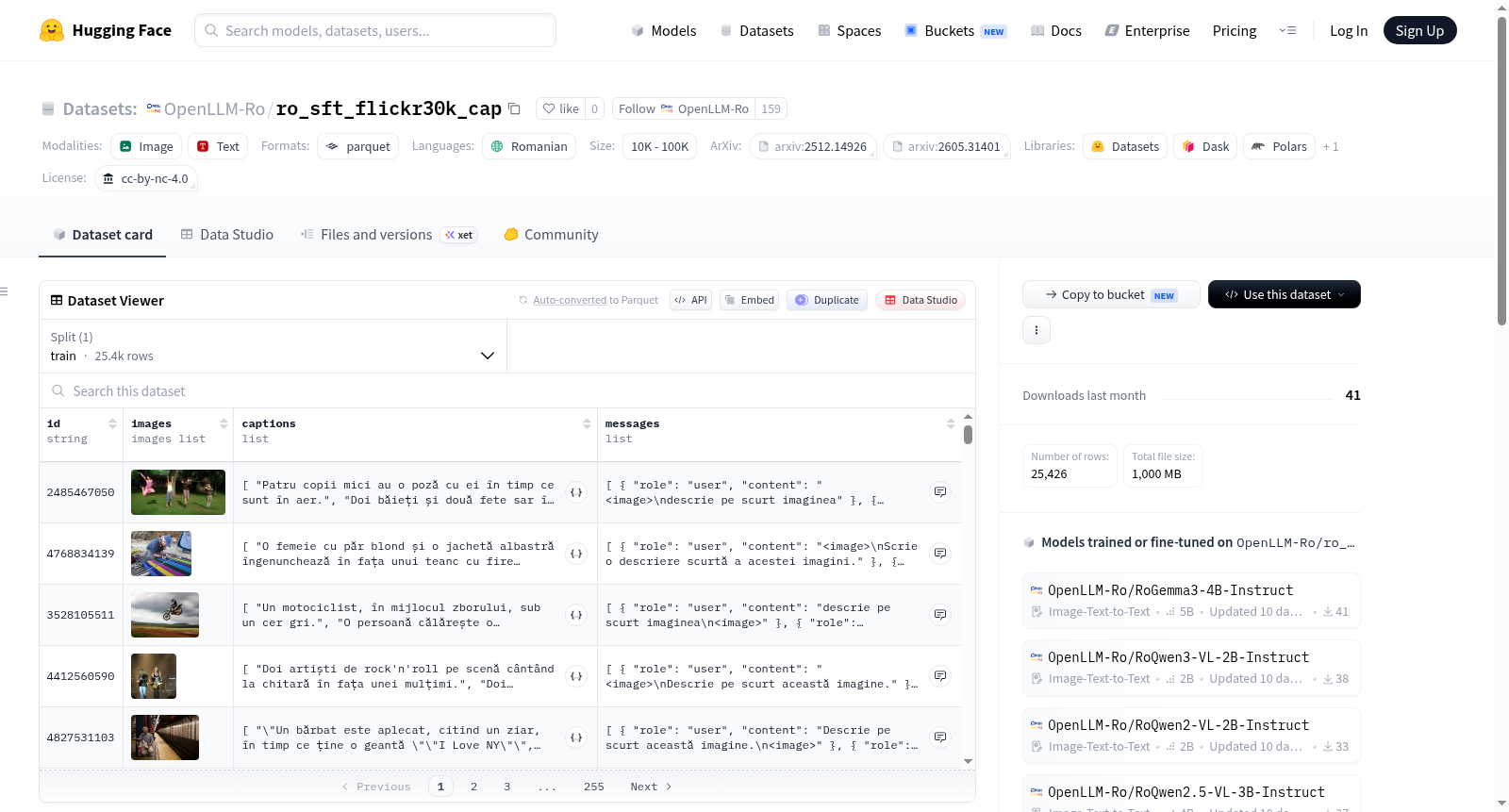This screenshot has width=1509, height=812.
Task: Open the Embed button
Action: 749,300
